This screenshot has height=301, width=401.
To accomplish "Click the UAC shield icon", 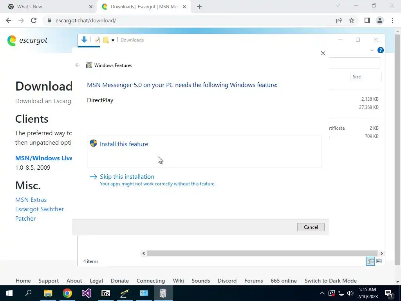I will (94, 143).
